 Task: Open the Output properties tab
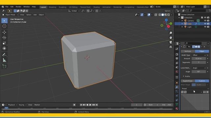pyautogui.click(x=177, y=59)
